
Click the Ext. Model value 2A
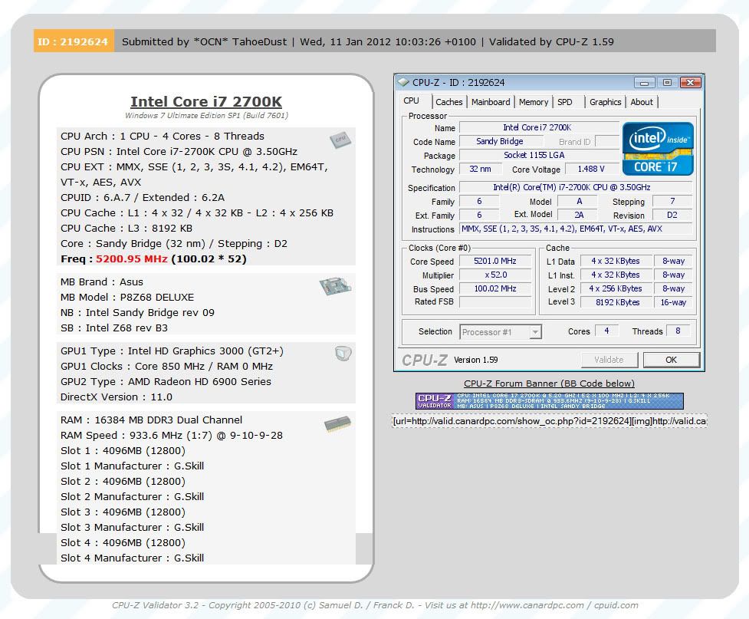pos(579,215)
